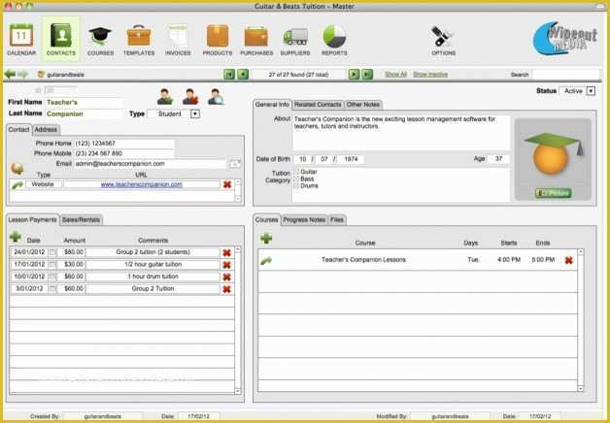The image size is (610, 423).
Task: Open Teacher's Companion Lessons course arrow
Action: point(266,260)
